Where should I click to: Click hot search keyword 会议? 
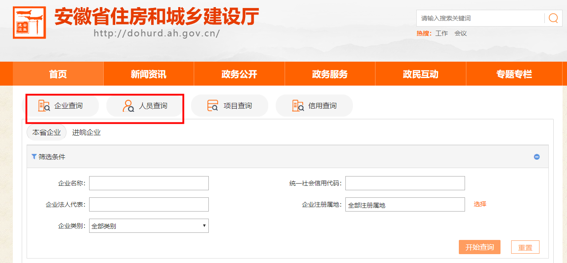tap(461, 33)
